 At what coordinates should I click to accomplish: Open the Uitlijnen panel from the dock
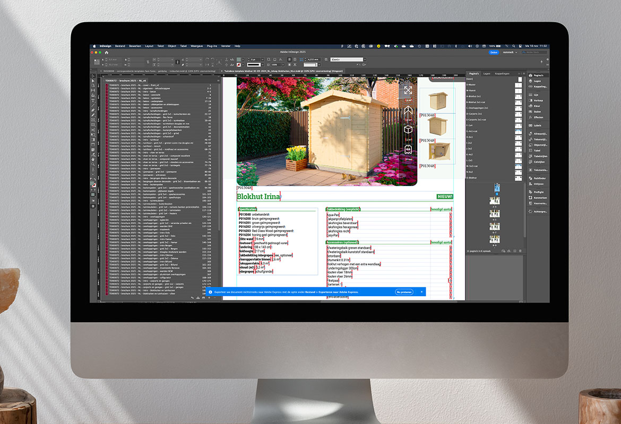[538, 184]
